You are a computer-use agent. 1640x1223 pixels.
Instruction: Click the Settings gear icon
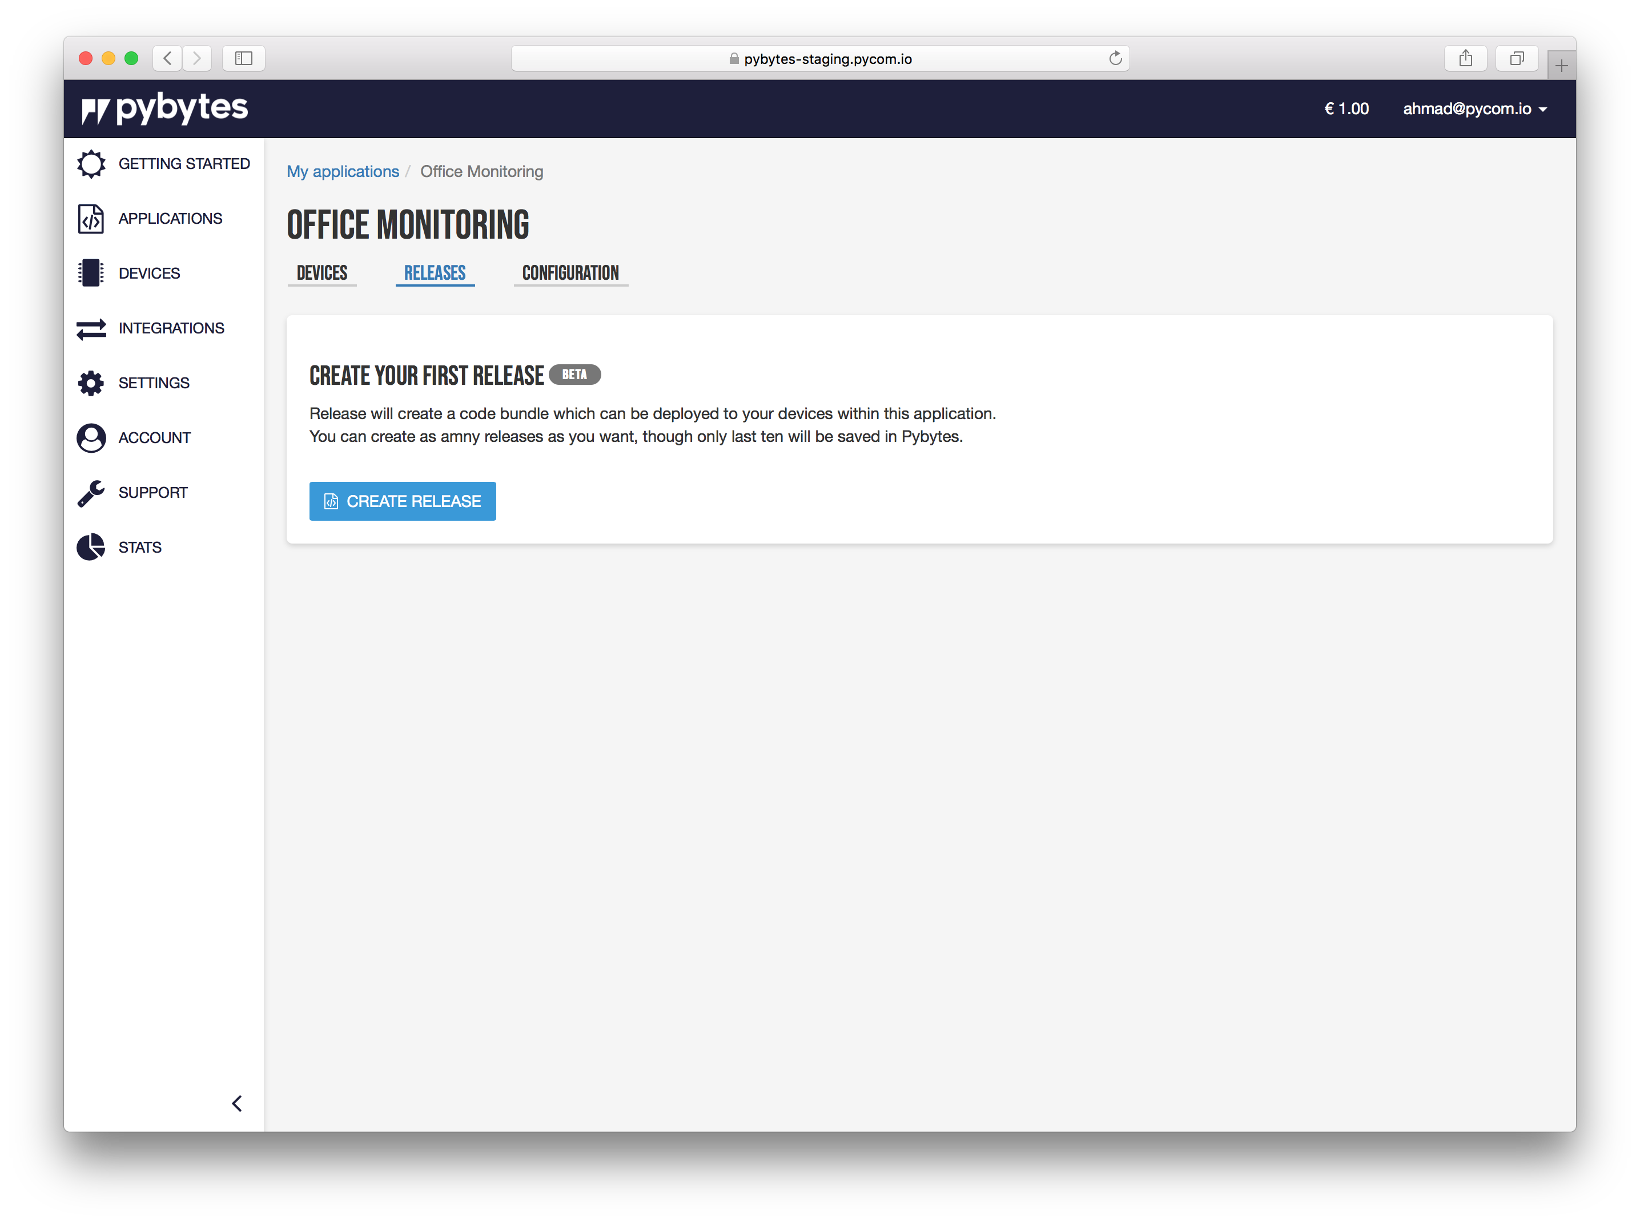91,383
